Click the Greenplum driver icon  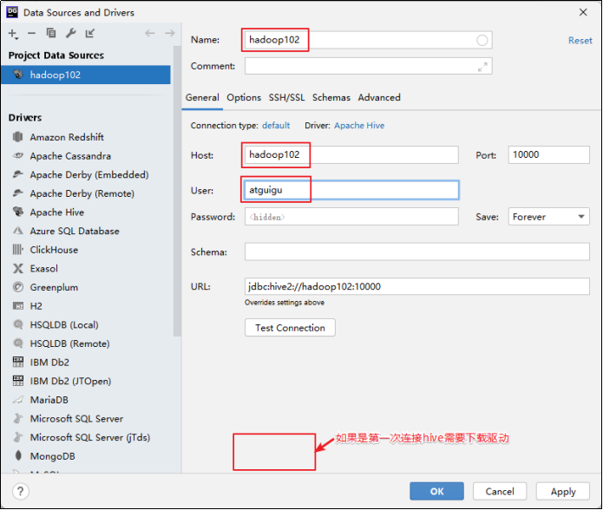[x=17, y=287]
